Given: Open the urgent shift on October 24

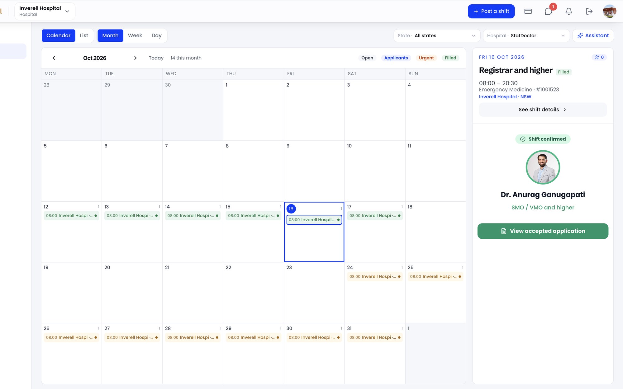Looking at the screenshot, I should [375, 276].
